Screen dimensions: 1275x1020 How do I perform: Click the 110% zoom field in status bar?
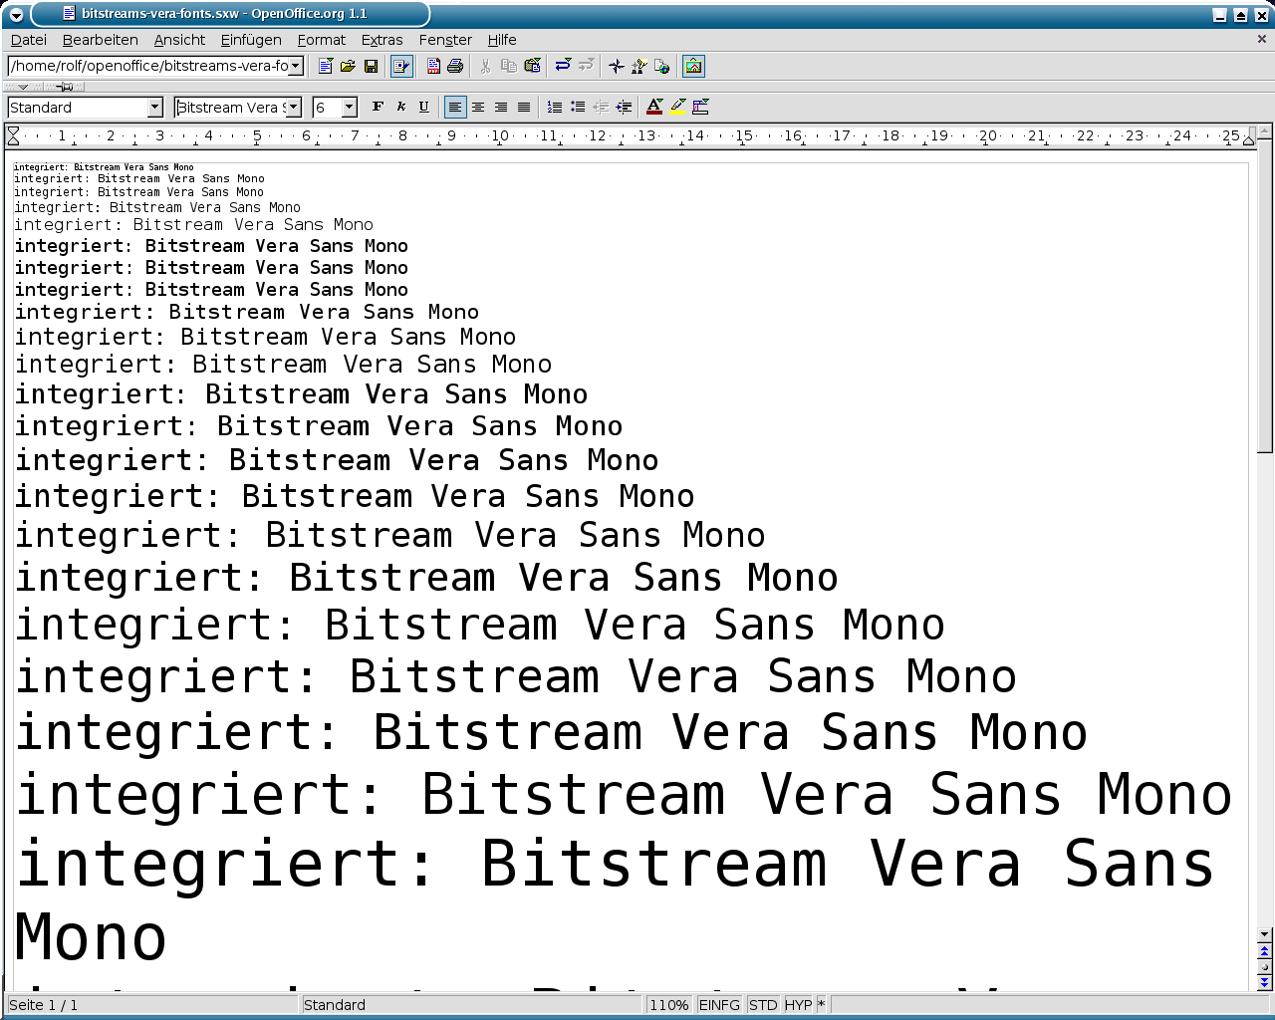(x=668, y=1005)
